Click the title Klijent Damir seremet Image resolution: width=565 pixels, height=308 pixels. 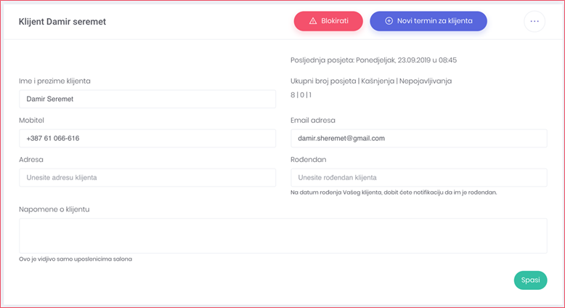pos(62,22)
